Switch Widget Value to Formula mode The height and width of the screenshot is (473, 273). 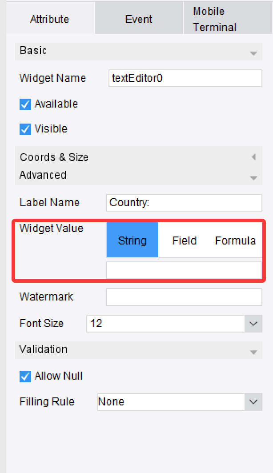click(235, 240)
